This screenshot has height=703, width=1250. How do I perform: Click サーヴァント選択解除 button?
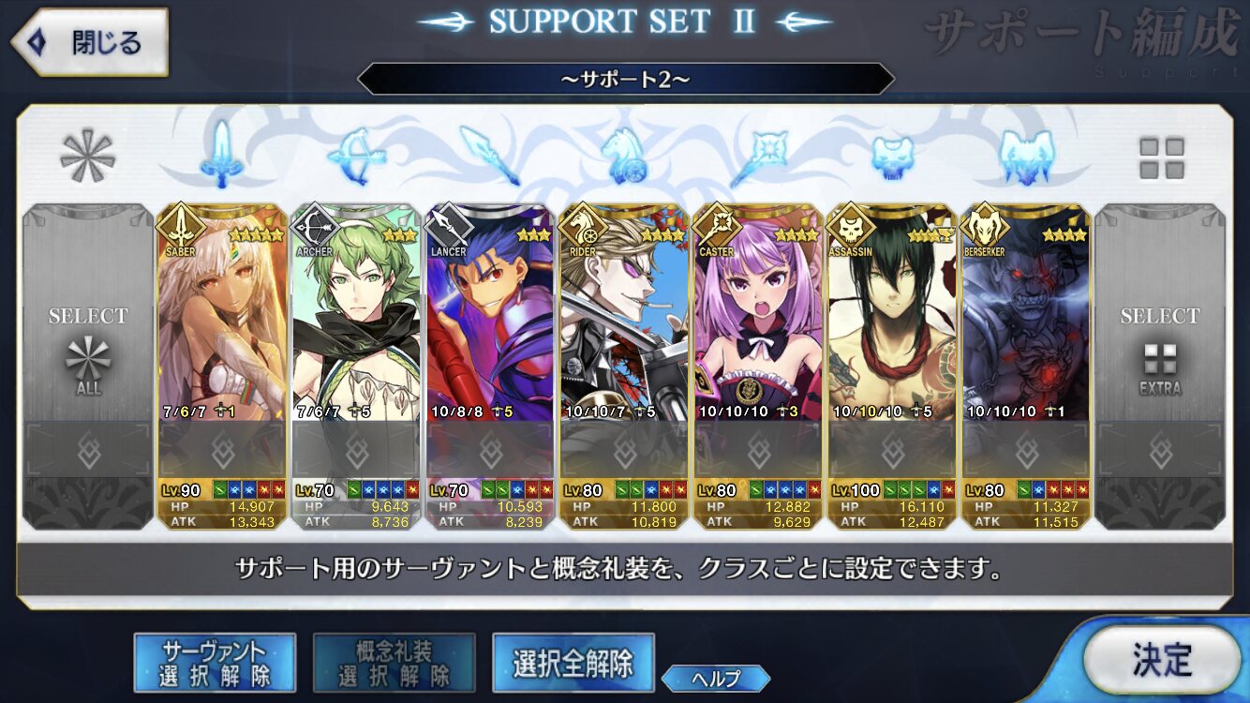click(215, 663)
